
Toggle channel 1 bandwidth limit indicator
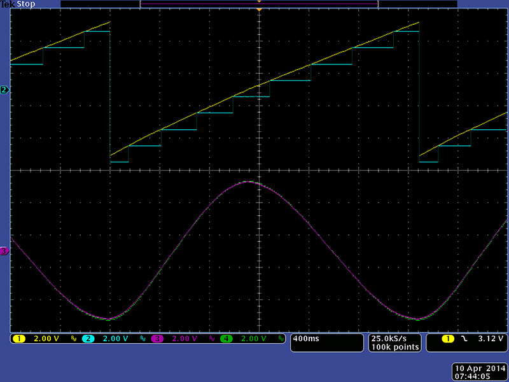tap(73, 339)
